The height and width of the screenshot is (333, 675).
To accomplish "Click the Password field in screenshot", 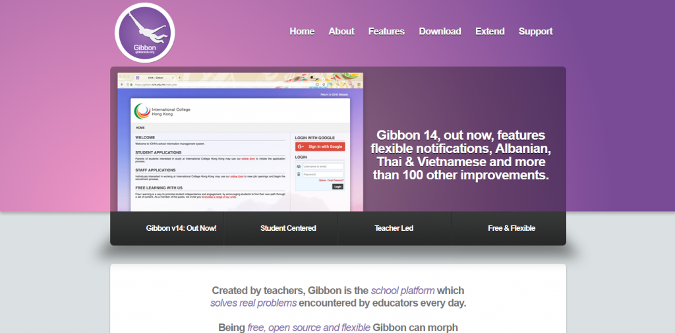I will pos(322,175).
